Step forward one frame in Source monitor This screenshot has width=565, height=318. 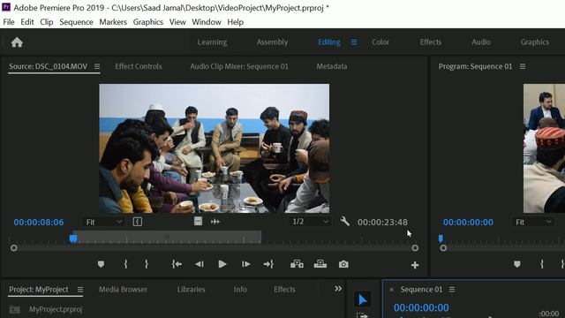pos(245,264)
